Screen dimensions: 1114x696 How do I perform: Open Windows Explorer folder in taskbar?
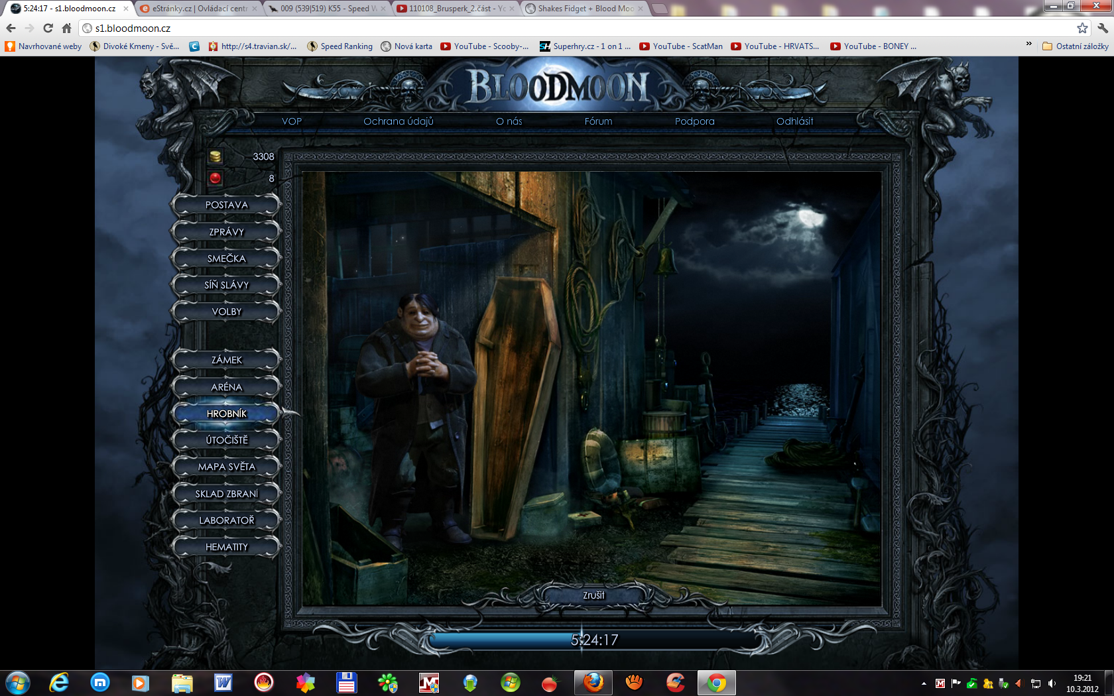[182, 683]
